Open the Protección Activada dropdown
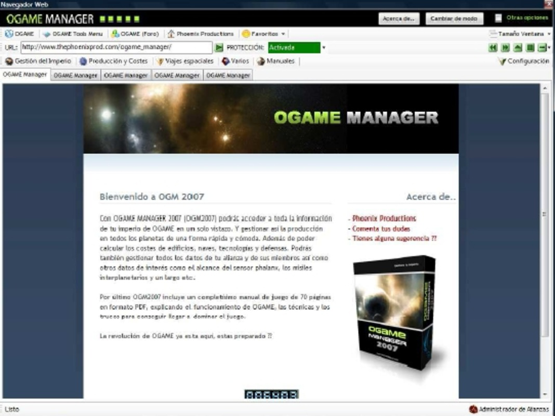The height and width of the screenshot is (416, 555). 324,47
